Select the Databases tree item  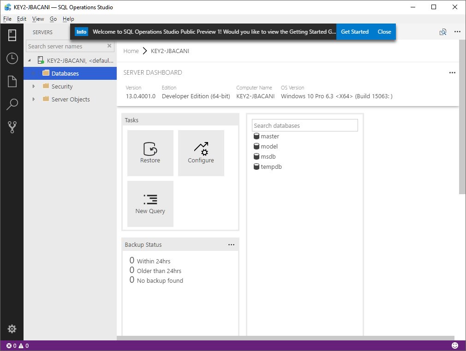[x=70, y=73]
